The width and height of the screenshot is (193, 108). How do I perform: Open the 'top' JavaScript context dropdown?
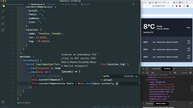click(x=161, y=73)
